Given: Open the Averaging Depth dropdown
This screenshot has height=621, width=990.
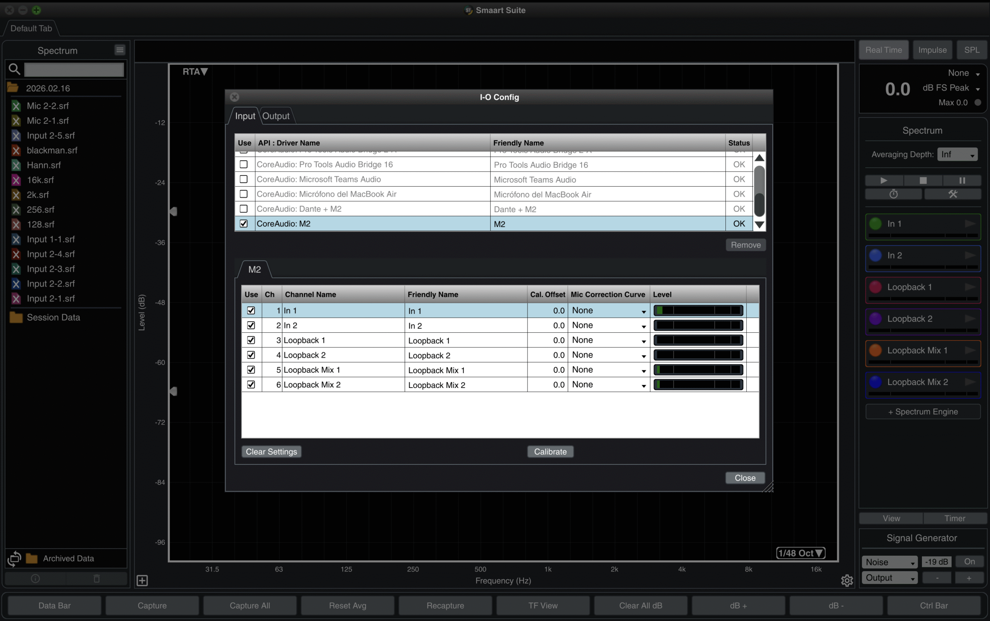Looking at the screenshot, I should [957, 155].
